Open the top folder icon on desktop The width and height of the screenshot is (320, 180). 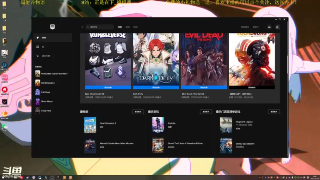click(x=4, y=4)
